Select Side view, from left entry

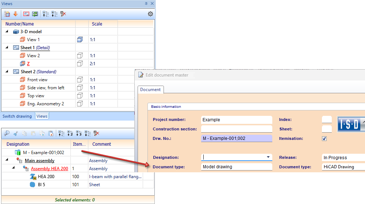pyautogui.click(x=46, y=87)
